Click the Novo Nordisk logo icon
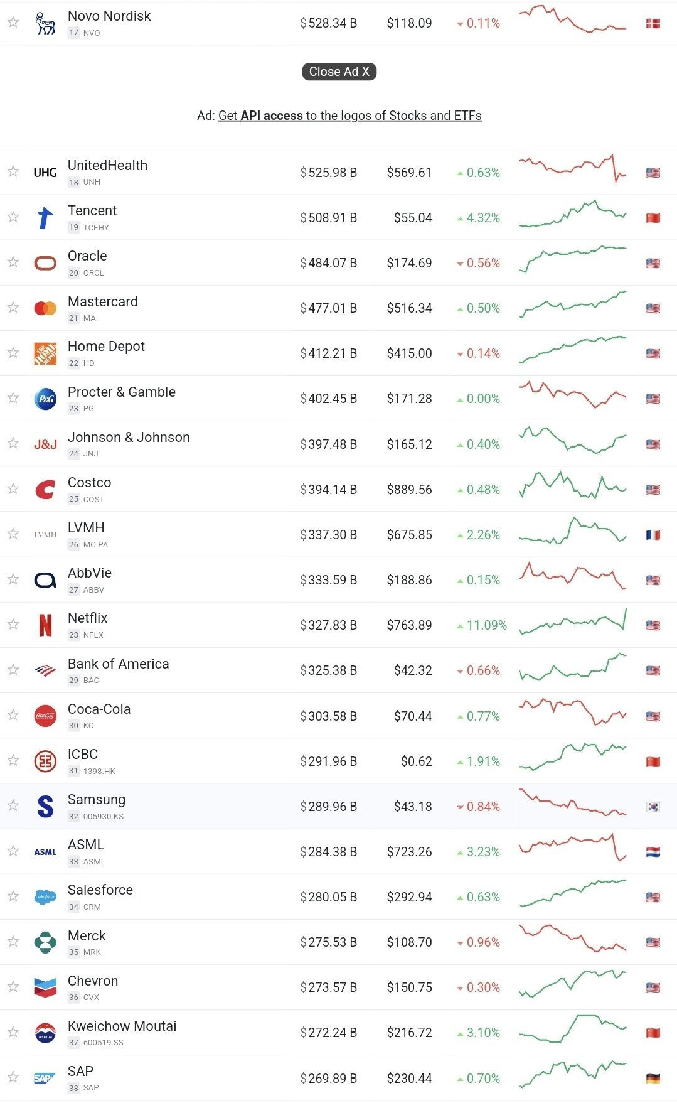 tap(45, 23)
